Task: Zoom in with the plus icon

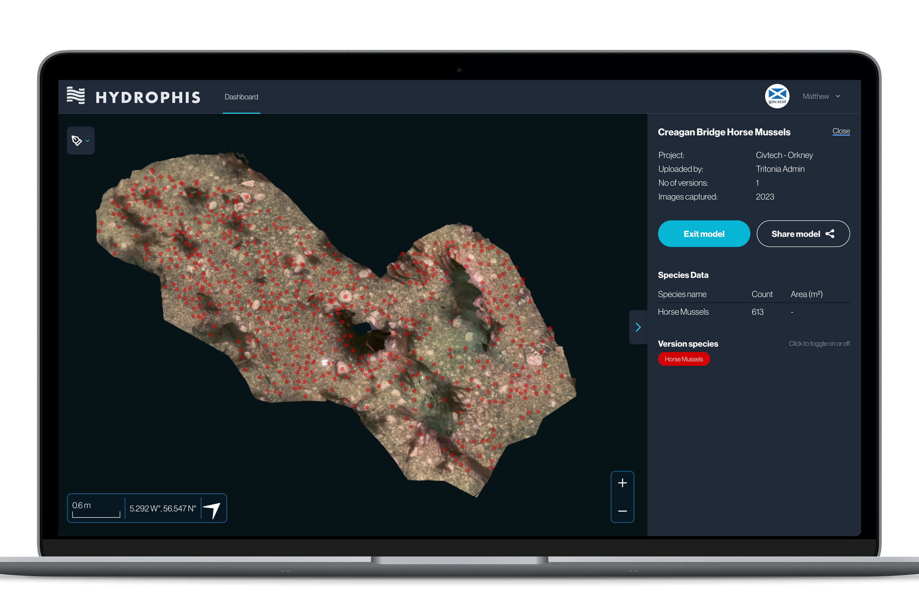Action: (622, 483)
